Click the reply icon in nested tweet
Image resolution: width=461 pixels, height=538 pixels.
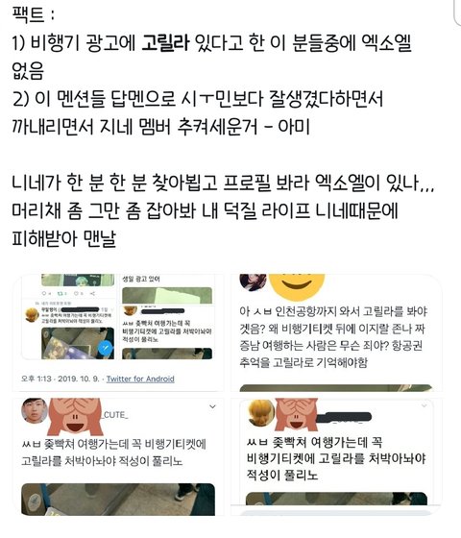pos(46,293)
